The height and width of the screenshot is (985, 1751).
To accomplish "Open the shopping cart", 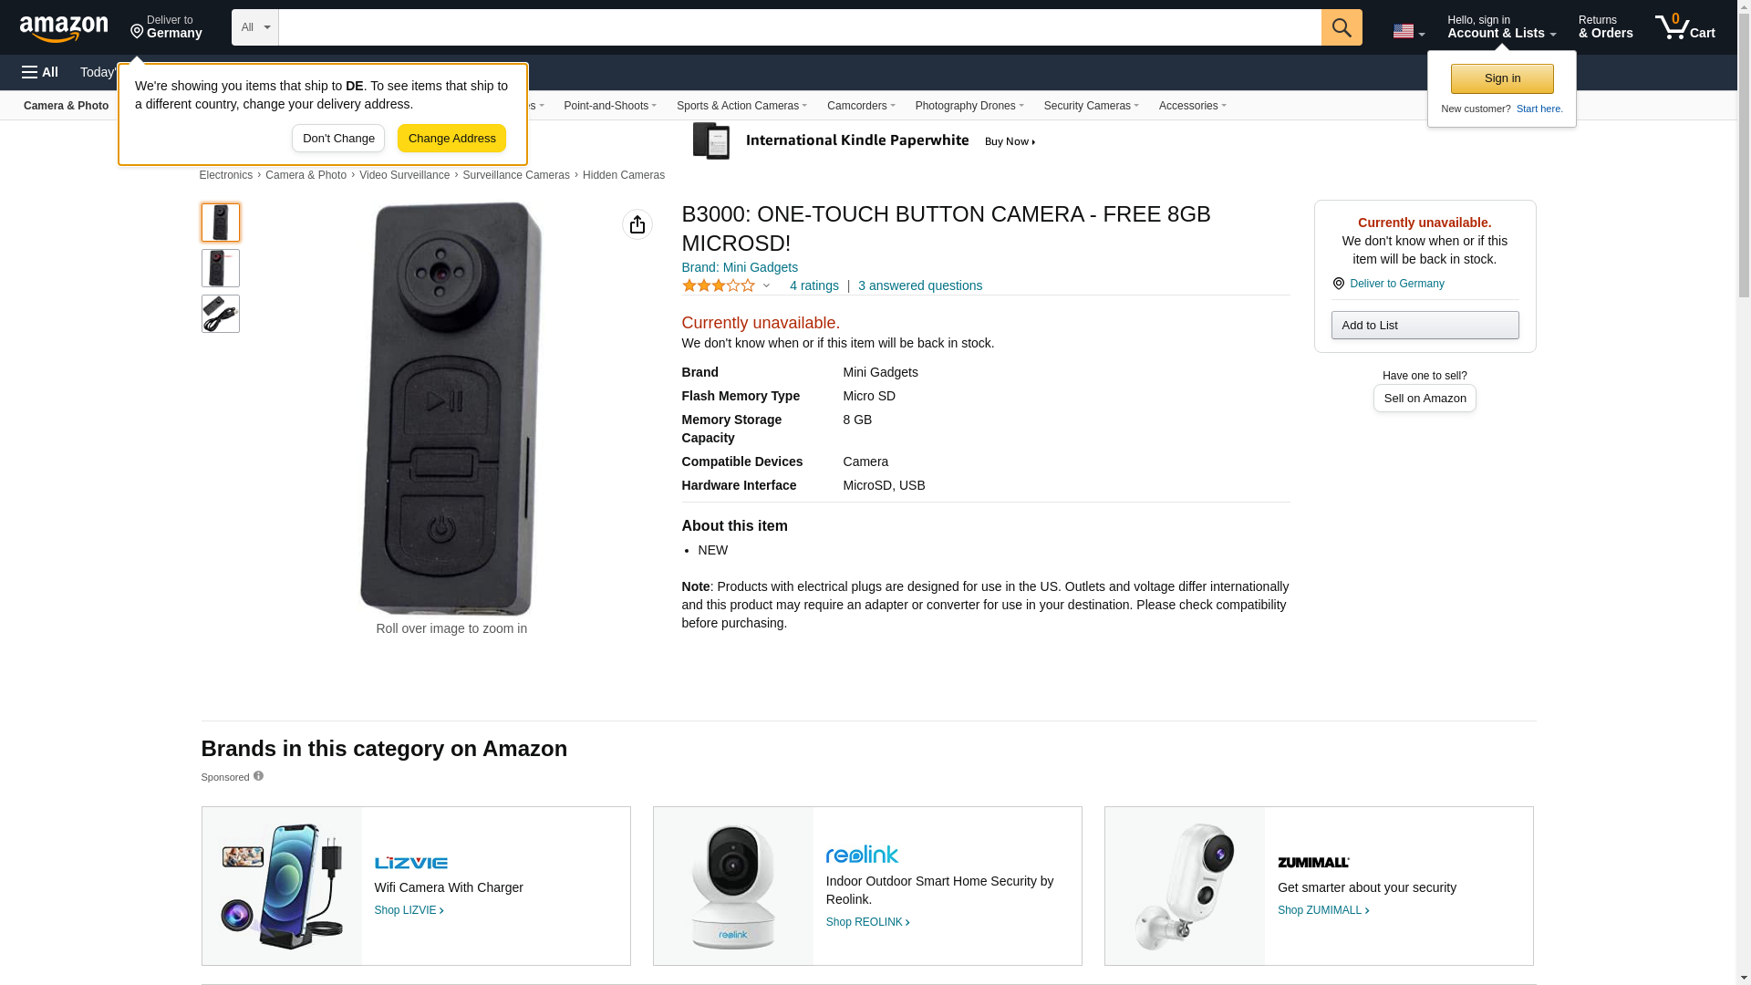I will [x=1684, y=27].
